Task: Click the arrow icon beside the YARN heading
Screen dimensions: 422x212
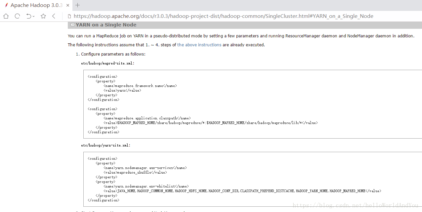Action: [72, 25]
